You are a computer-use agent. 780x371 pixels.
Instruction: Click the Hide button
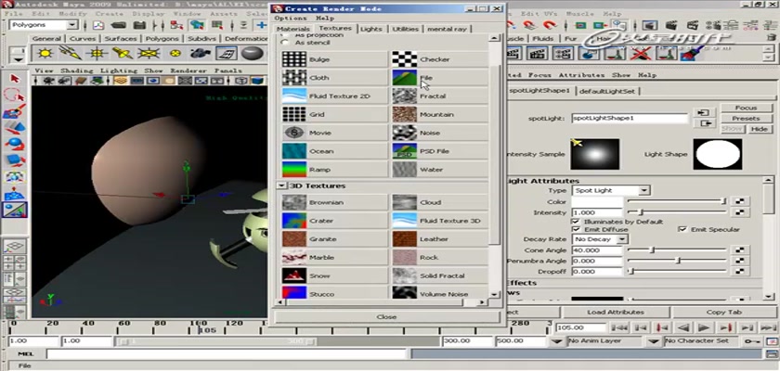tap(760, 129)
